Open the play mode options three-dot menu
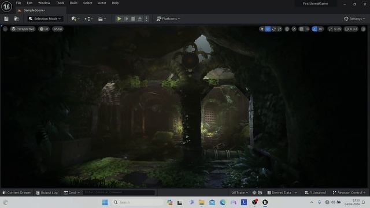 [x=146, y=18]
